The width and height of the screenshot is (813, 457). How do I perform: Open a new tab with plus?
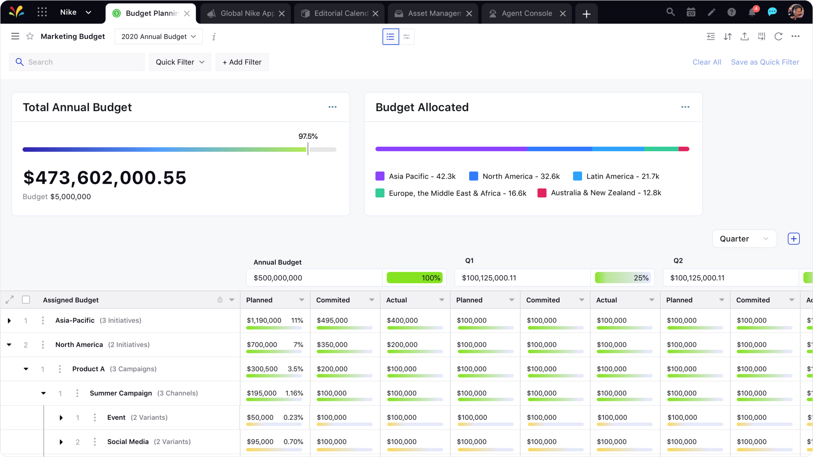[x=586, y=14]
